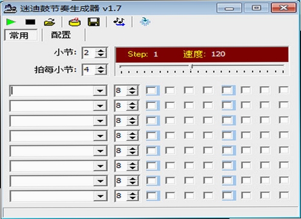Open the first row's instrument dropdown

tap(100, 91)
